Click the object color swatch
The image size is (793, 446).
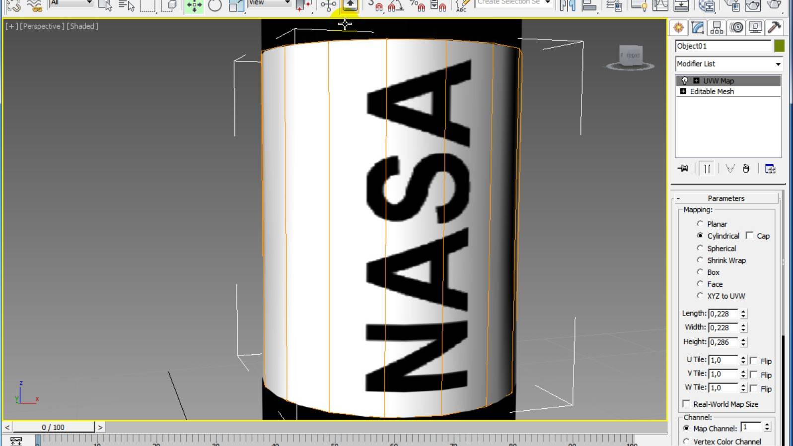[x=779, y=46]
